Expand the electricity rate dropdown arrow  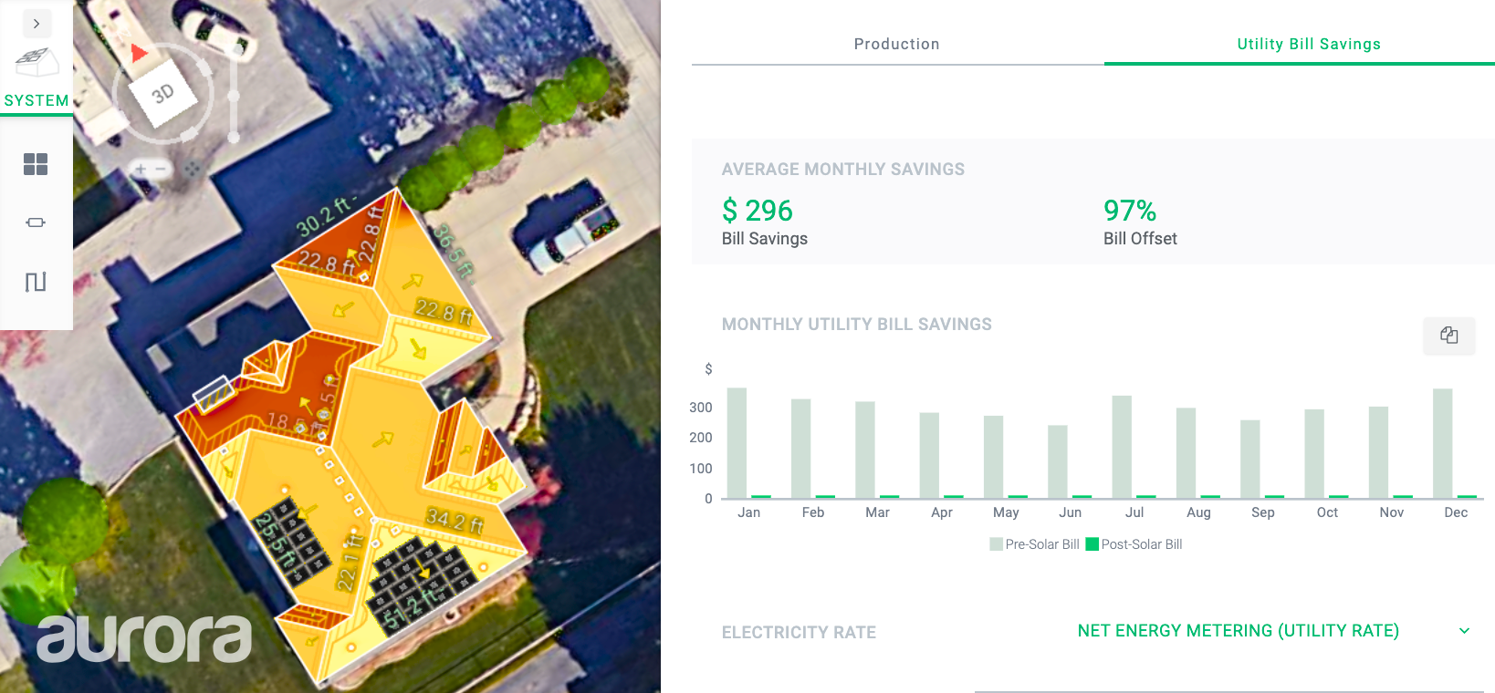[x=1465, y=631]
